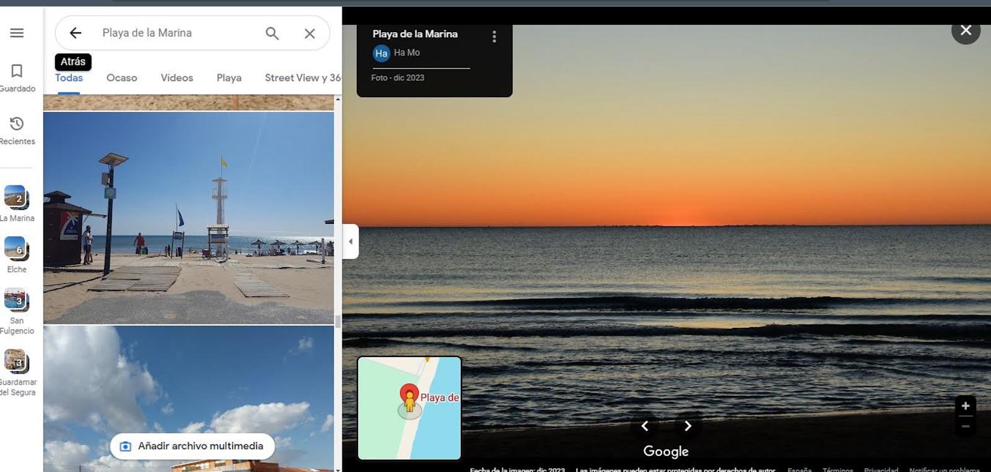Open Recientes history

tap(17, 130)
